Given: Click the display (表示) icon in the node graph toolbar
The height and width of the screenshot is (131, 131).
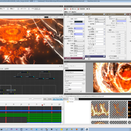Looking at the screenshot, I should pyautogui.click(x=5, y=69).
